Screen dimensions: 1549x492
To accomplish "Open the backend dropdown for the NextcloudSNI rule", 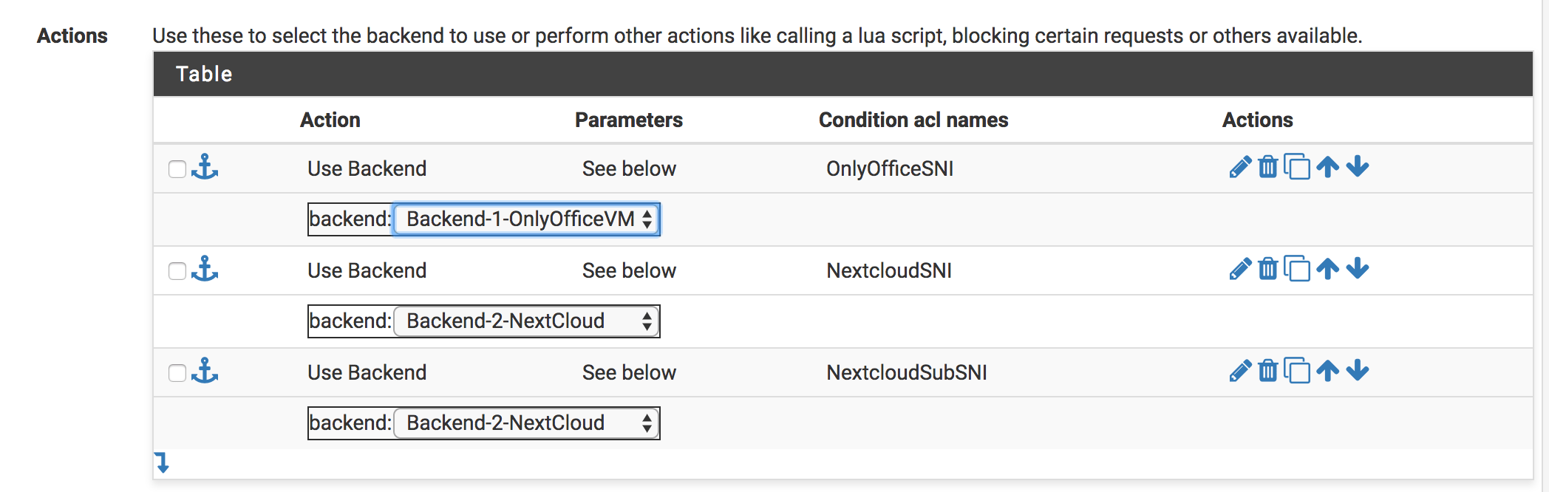I will pyautogui.click(x=525, y=321).
